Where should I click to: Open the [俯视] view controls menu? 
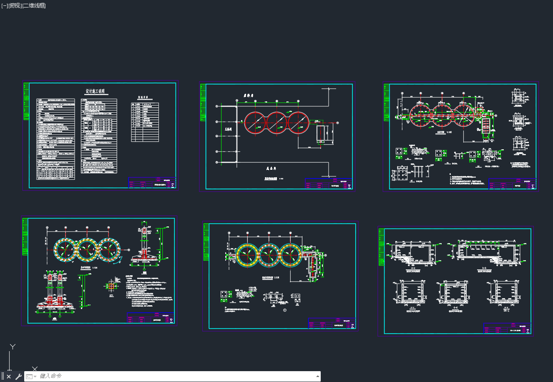[x=15, y=5]
